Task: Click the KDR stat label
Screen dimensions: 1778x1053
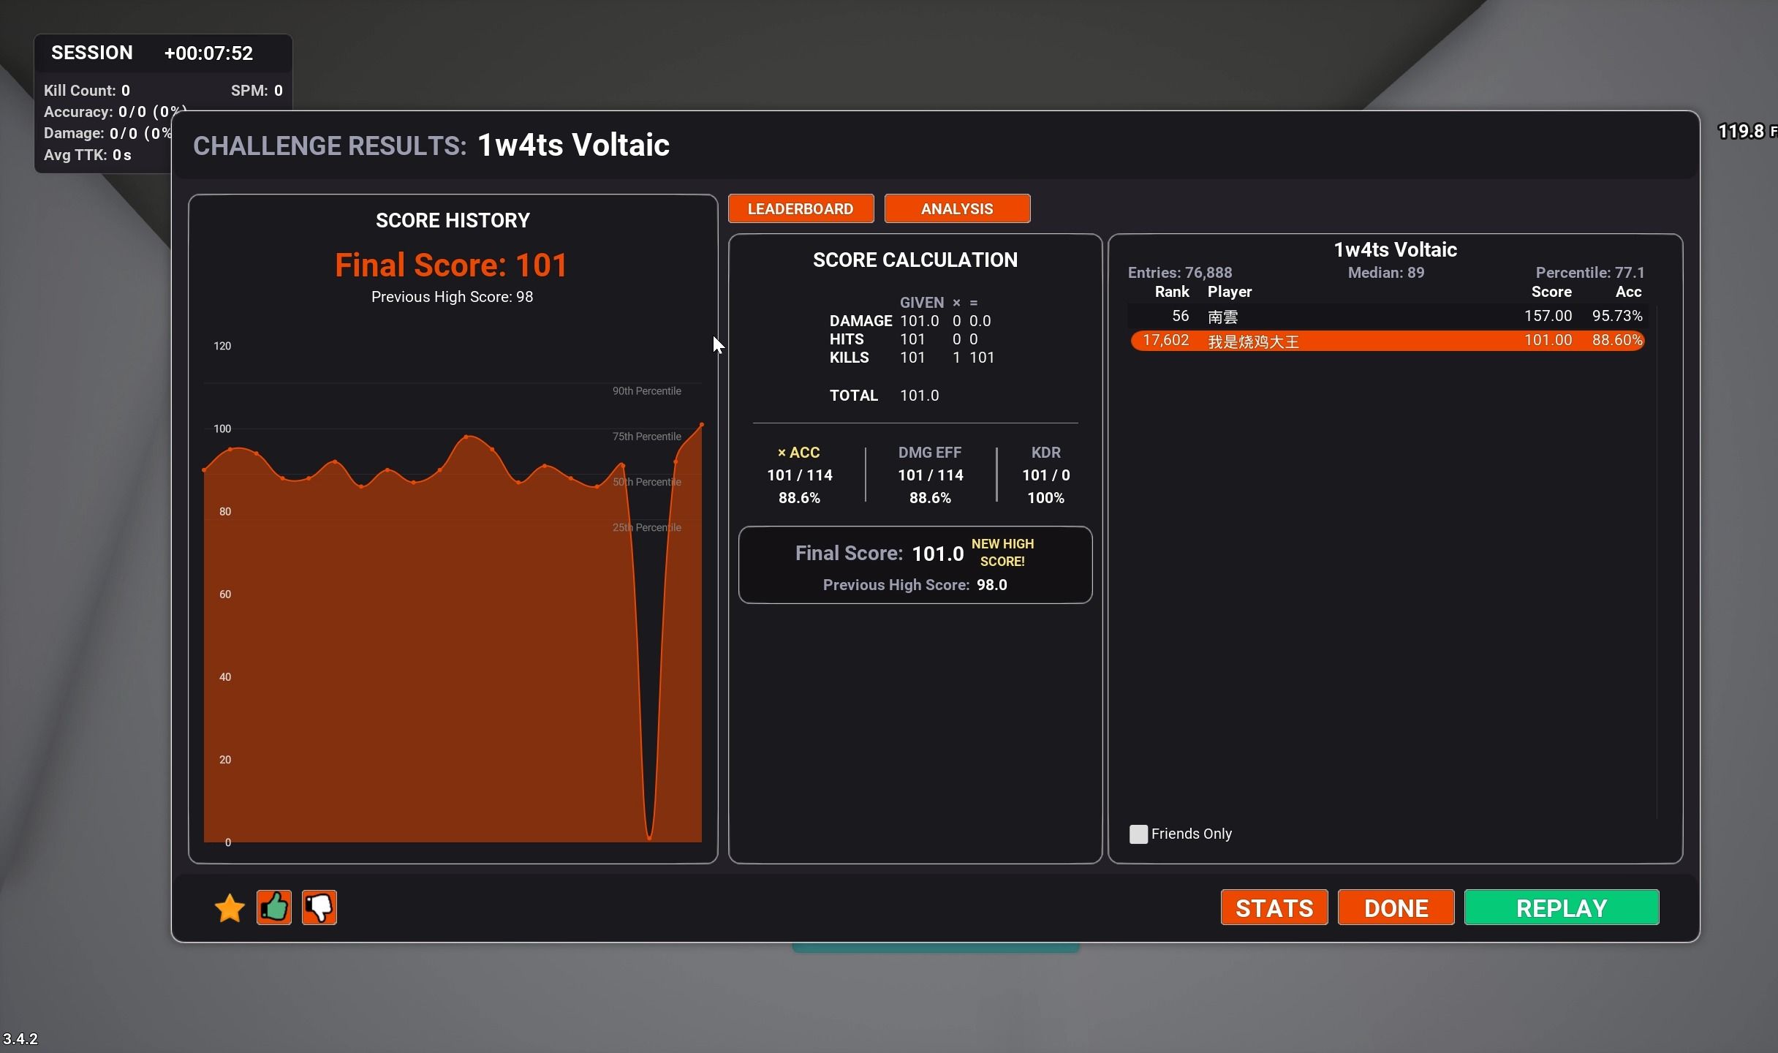Action: click(x=1045, y=453)
